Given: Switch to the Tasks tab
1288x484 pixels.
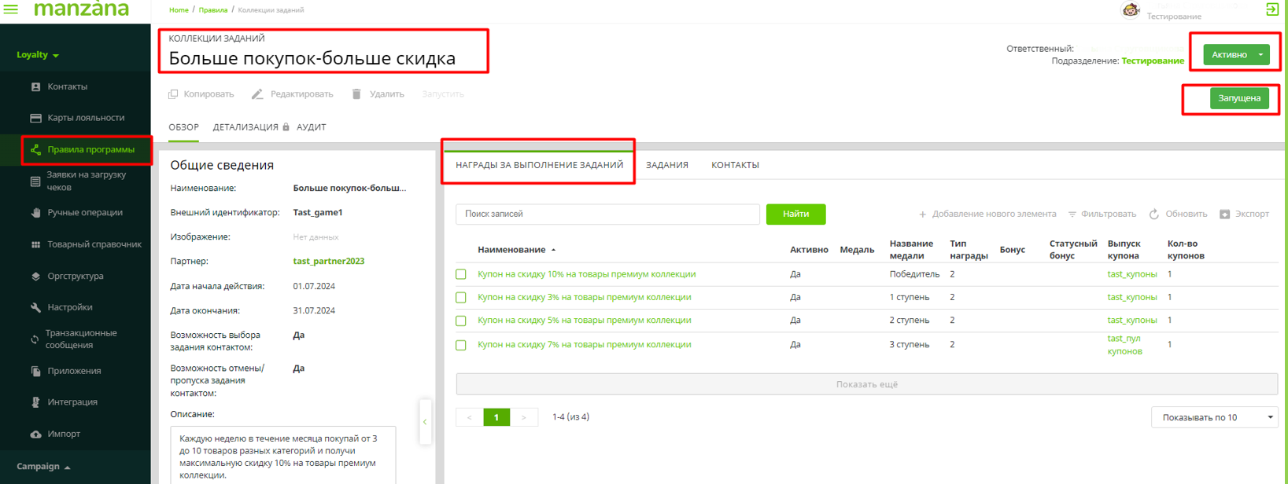Looking at the screenshot, I should point(666,165).
